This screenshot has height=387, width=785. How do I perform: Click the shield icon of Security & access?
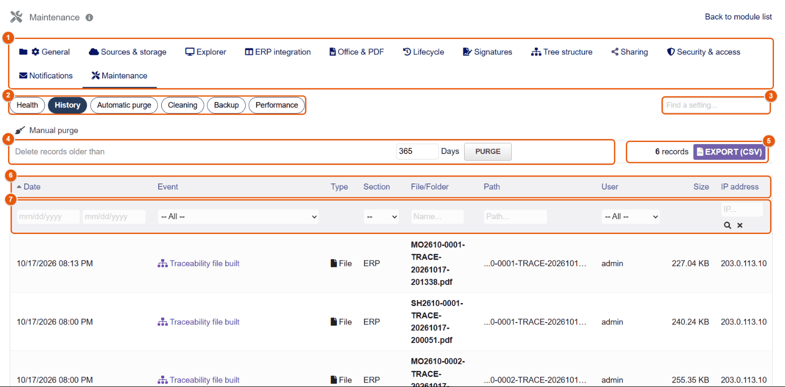[671, 52]
